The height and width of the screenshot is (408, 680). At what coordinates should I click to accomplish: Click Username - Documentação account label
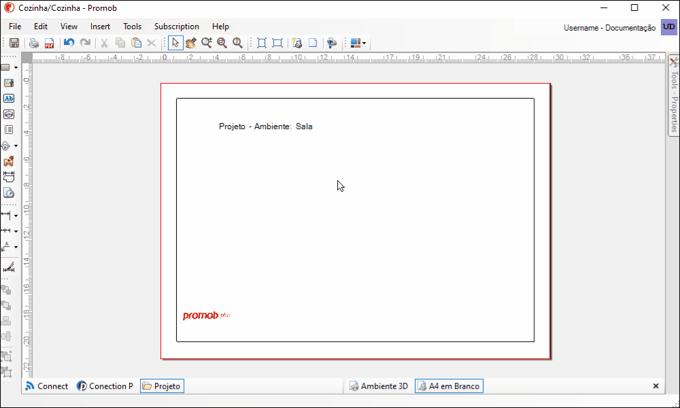click(x=609, y=28)
